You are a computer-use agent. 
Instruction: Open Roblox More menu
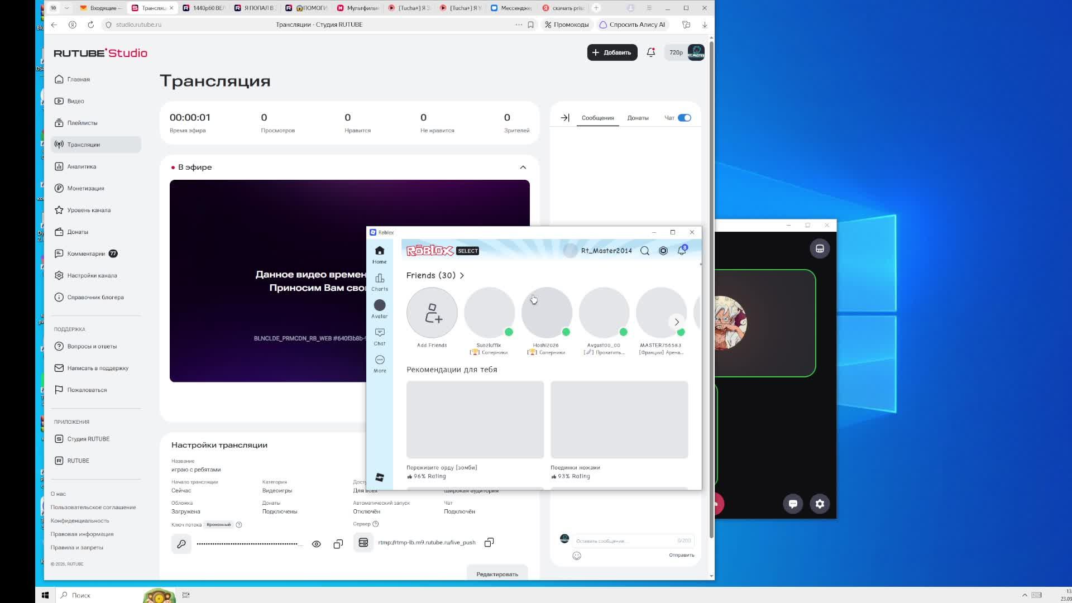[x=380, y=363]
